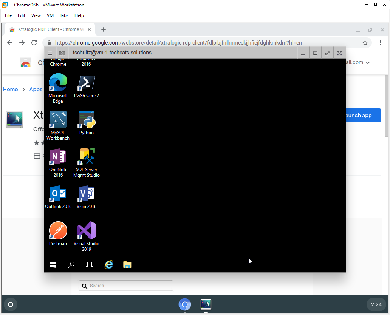Viewport: 390px width, 315px height.
Task: Open MySQL Workbench desktop icon
Action: click(x=58, y=125)
